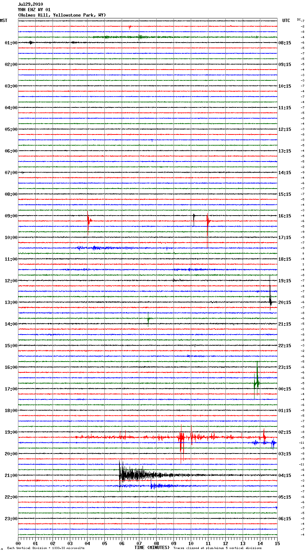Select the 06:00 MST row label

pos(11,151)
